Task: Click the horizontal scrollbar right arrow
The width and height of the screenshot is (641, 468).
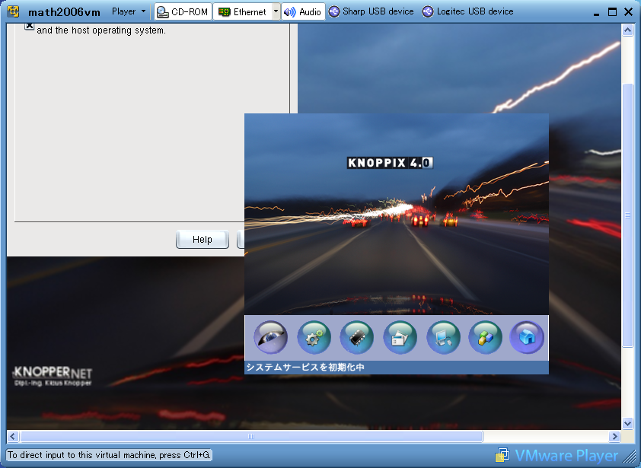Action: point(614,437)
